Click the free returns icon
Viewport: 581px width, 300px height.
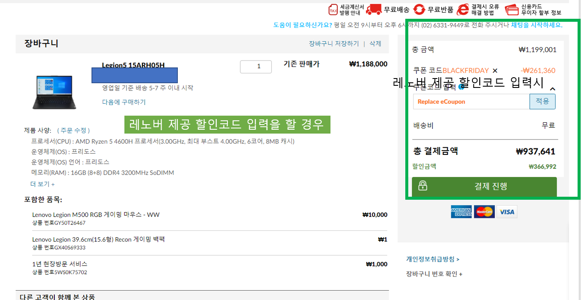click(x=419, y=10)
